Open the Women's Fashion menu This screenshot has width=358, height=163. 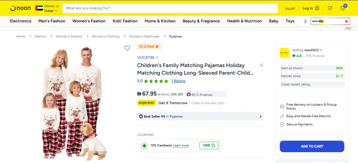coord(89,21)
